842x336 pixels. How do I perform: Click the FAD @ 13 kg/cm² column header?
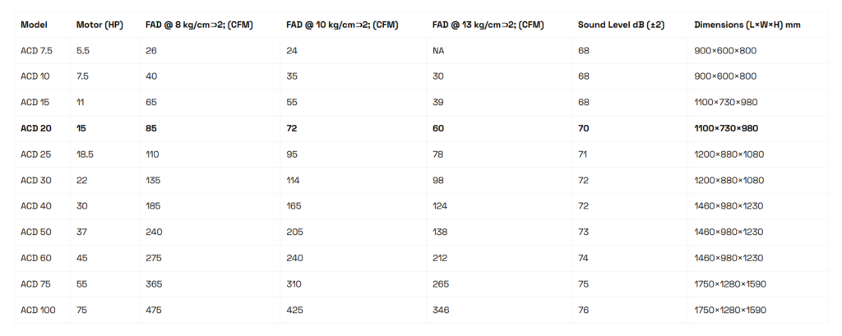pyautogui.click(x=488, y=25)
